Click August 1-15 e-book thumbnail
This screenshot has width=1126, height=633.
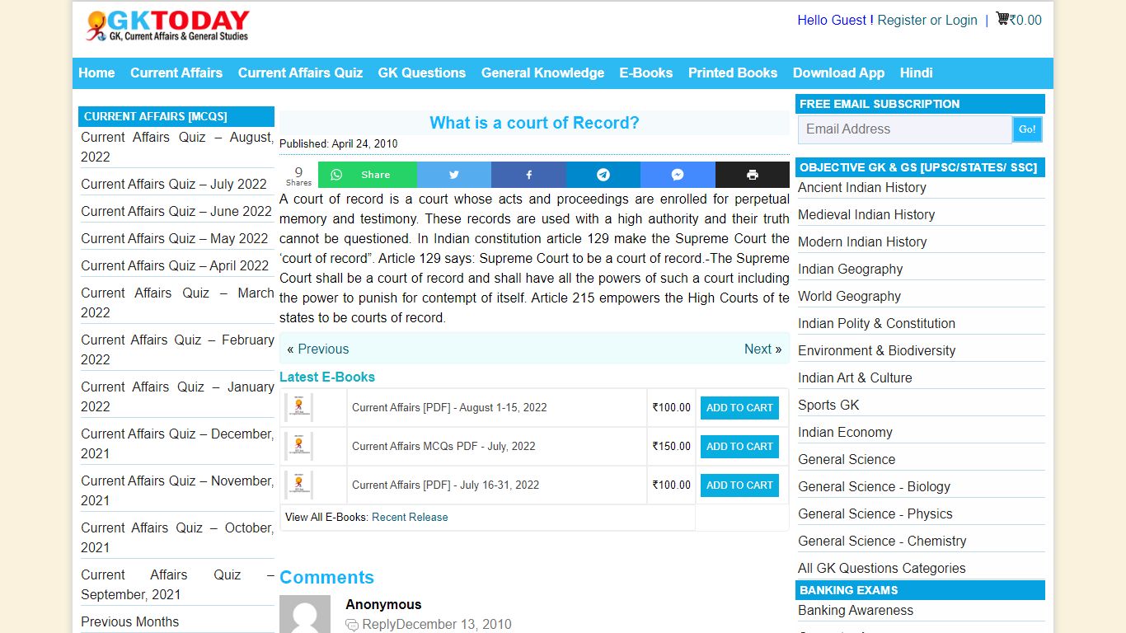[x=298, y=407]
